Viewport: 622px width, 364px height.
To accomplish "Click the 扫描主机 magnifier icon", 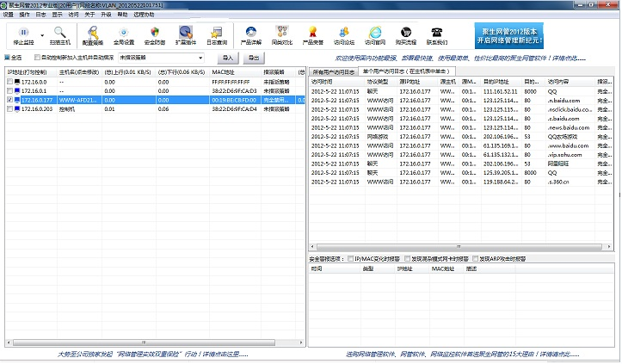I will click(x=60, y=36).
